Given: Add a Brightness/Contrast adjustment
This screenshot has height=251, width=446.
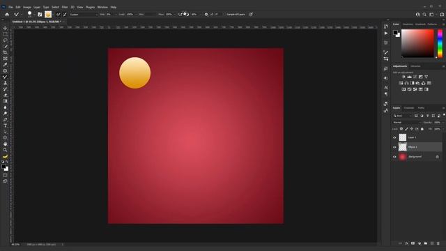Looking at the screenshot, I should tap(403, 77).
